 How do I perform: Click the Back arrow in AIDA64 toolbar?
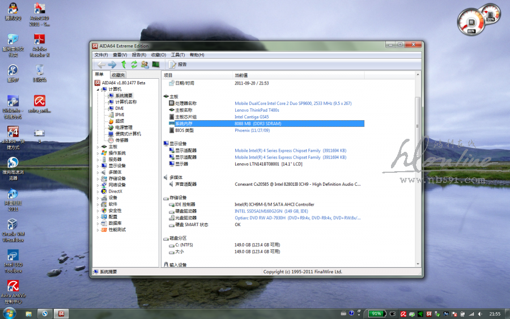click(101, 65)
